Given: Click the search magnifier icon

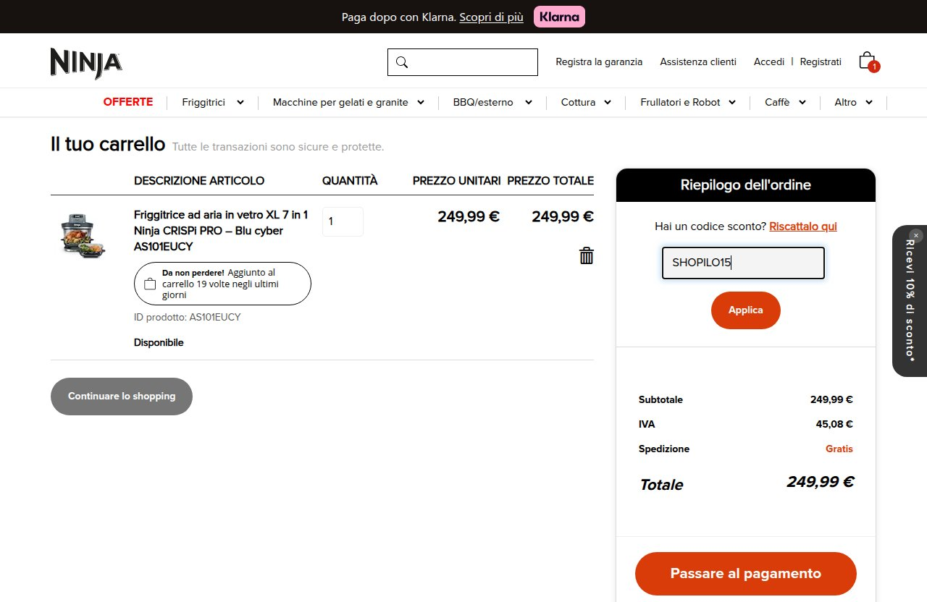Looking at the screenshot, I should (402, 62).
